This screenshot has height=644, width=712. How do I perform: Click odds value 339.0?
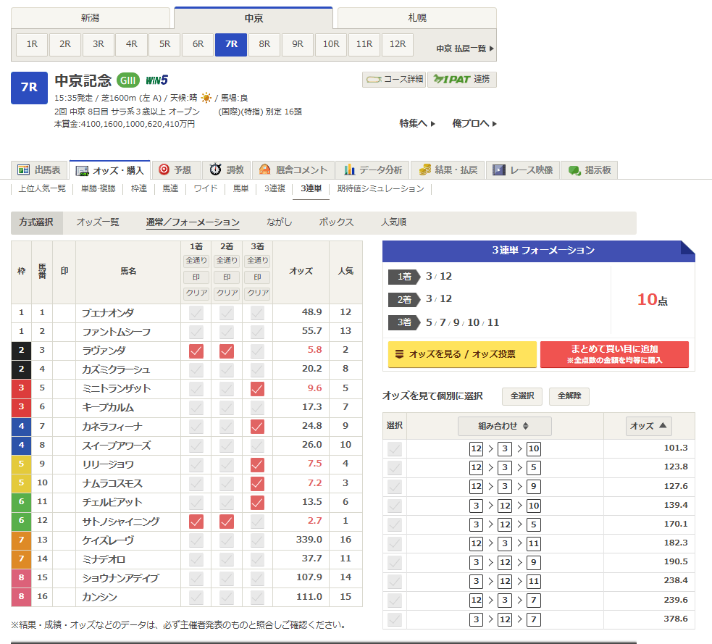(x=309, y=540)
